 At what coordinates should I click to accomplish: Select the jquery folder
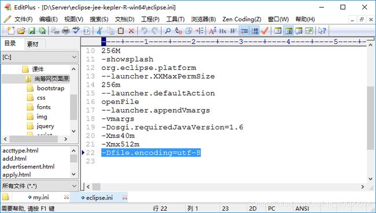click(x=45, y=126)
